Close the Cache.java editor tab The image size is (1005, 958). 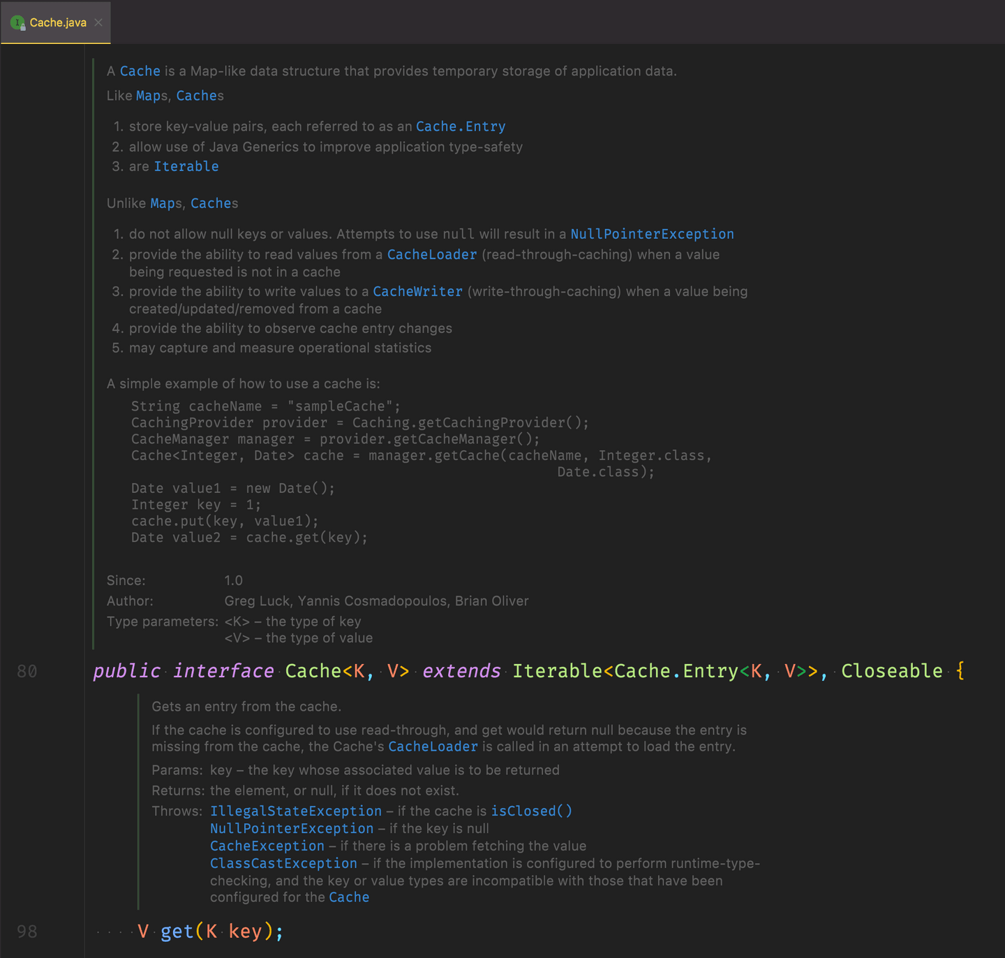(98, 22)
